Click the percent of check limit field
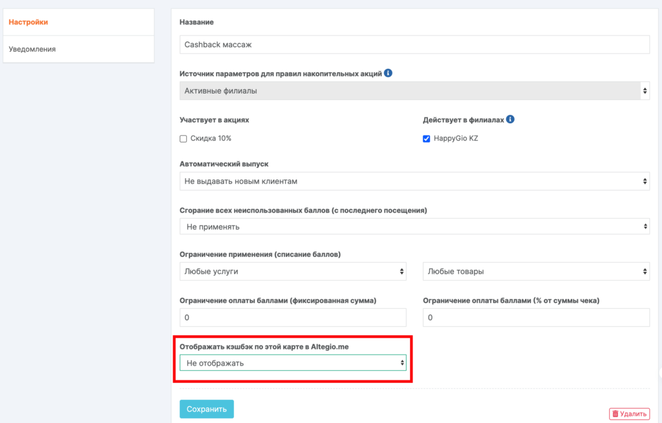Screen dimensions: 662x423 click(x=536, y=318)
